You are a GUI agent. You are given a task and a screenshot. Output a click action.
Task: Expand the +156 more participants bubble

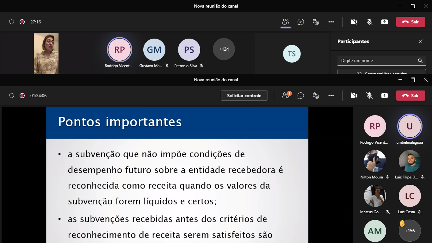pos(410,231)
